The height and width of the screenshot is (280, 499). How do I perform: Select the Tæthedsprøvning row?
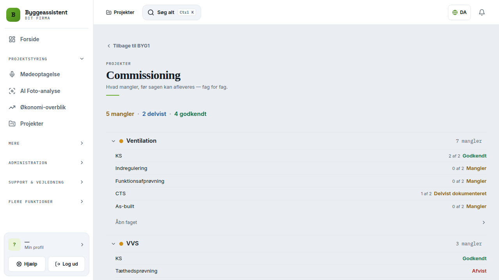301,271
